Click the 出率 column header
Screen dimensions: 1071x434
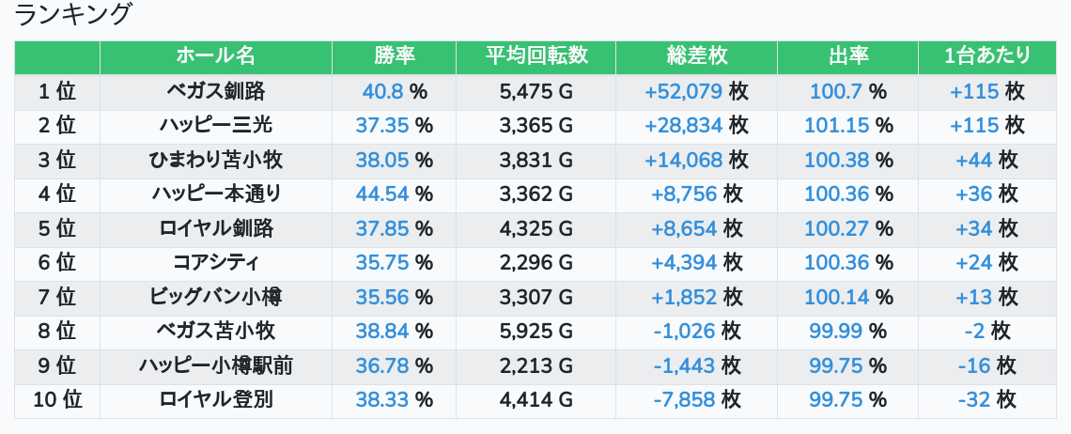[x=847, y=56]
